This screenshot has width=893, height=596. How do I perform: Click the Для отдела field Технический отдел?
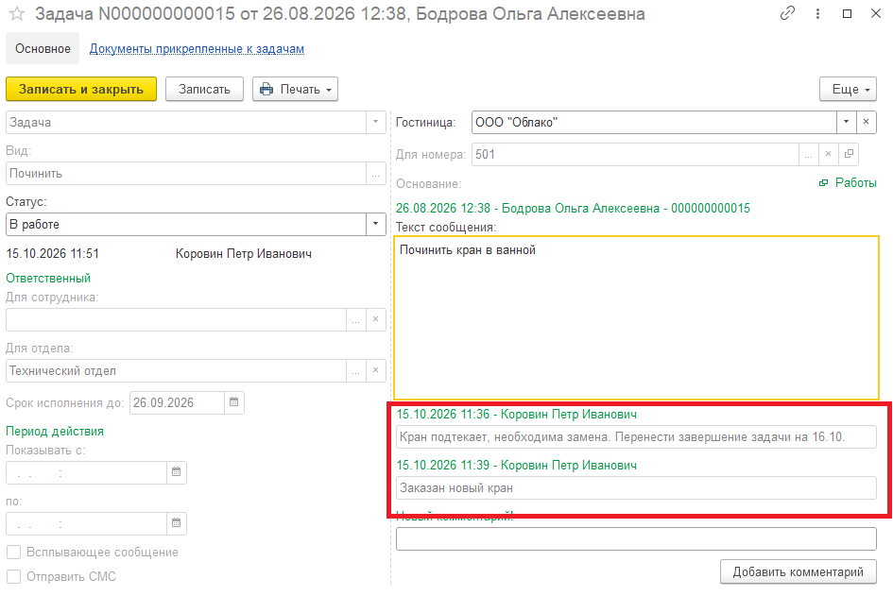(x=176, y=370)
